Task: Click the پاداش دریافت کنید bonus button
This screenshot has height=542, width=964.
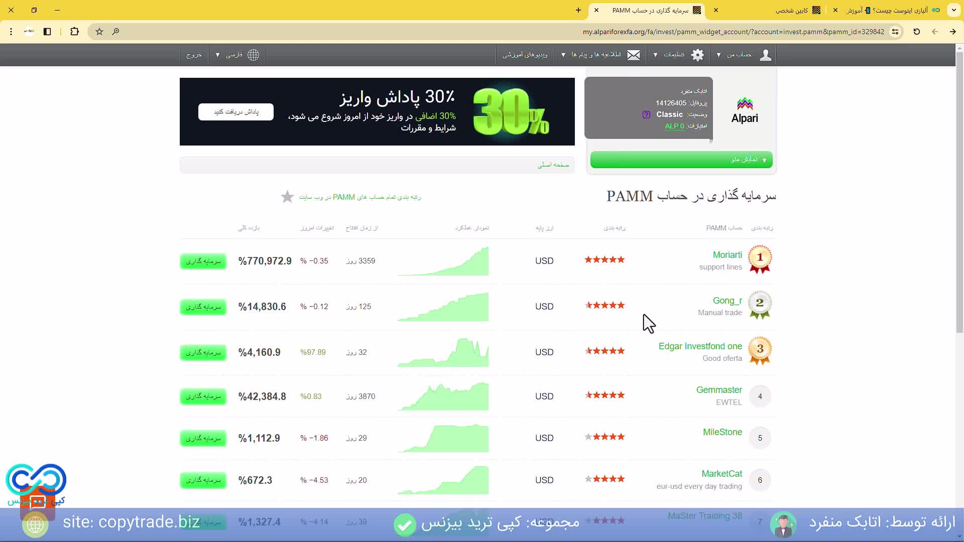Action: [235, 111]
